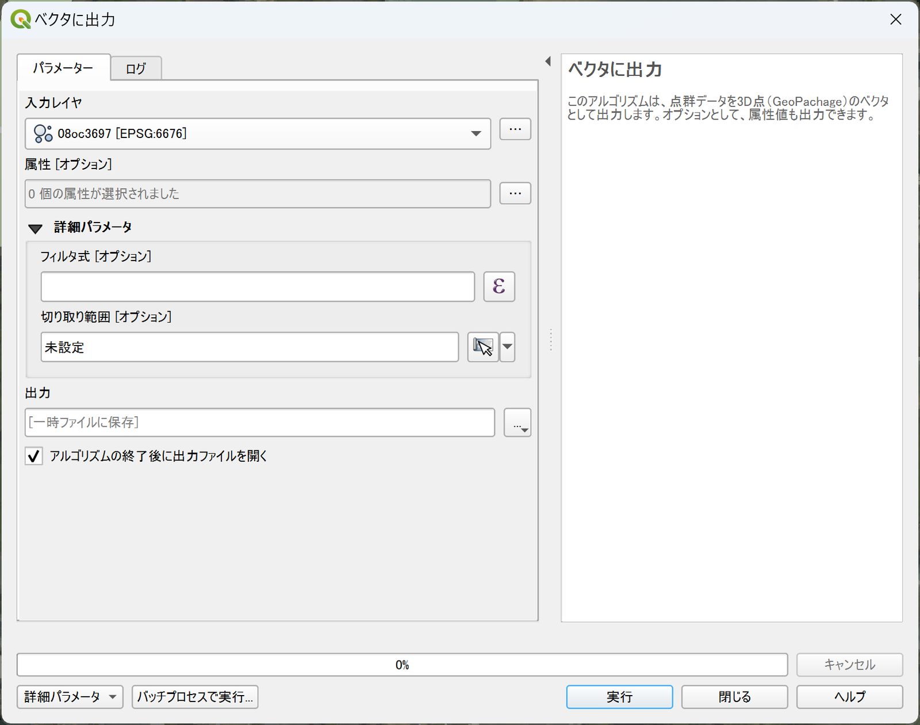Open attribute selection ellipsis button
Screen dimensions: 920x725
coord(515,193)
